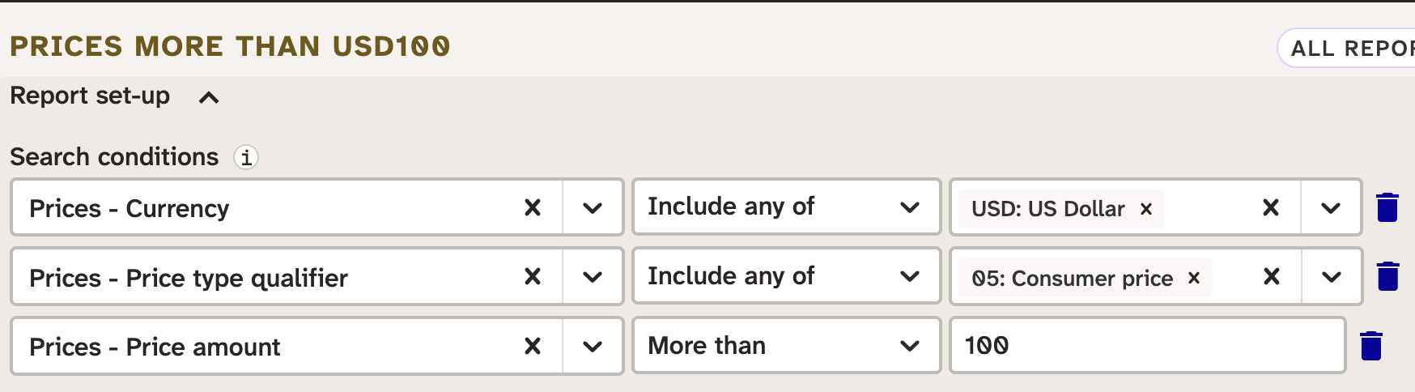This screenshot has height=392, width=1415.
Task: Open the Price type qualifier field dropdown
Action: pyautogui.click(x=593, y=277)
